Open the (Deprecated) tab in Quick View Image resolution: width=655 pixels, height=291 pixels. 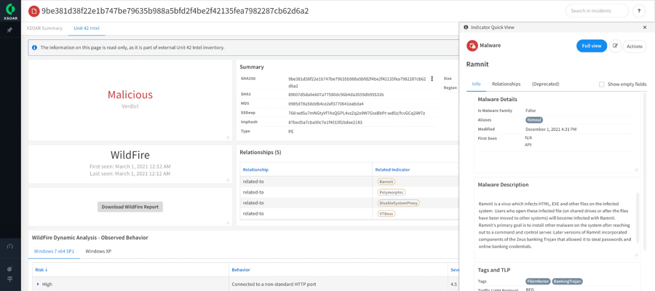[x=545, y=84]
